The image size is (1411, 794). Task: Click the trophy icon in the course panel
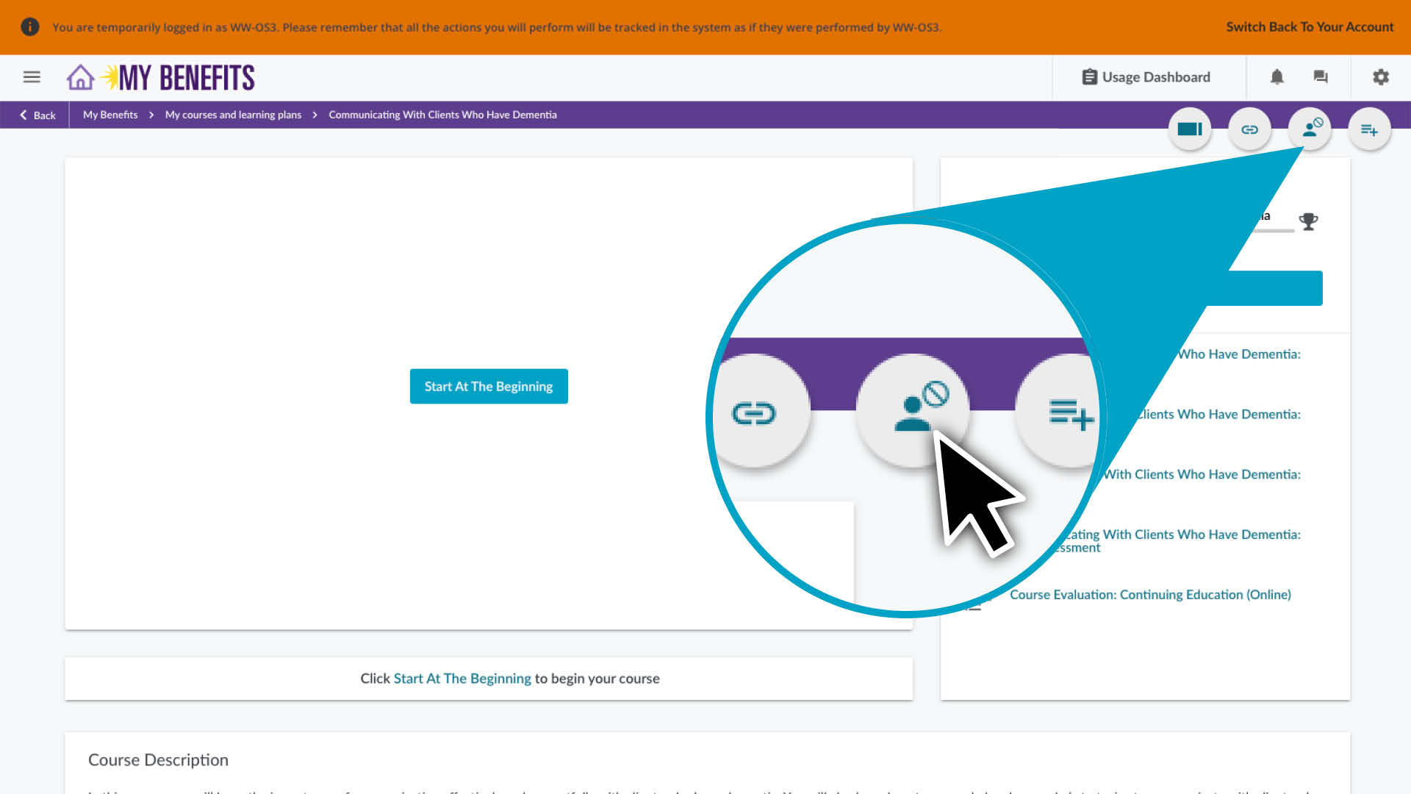coord(1308,221)
